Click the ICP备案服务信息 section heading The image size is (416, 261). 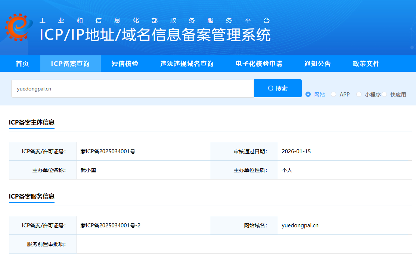click(x=32, y=196)
